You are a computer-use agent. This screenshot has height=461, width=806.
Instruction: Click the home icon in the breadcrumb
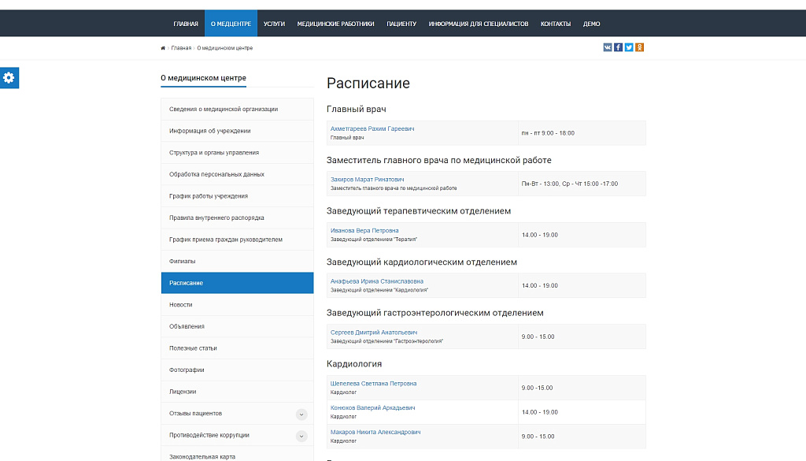163,47
